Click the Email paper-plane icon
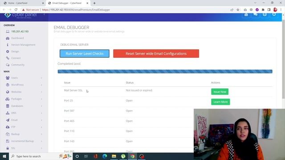 [8, 120]
